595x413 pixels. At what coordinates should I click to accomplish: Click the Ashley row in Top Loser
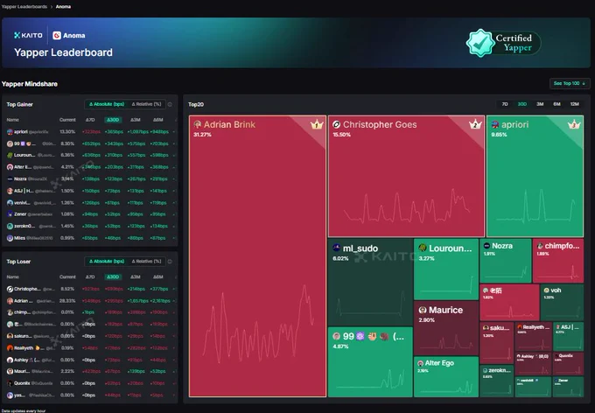click(90, 360)
